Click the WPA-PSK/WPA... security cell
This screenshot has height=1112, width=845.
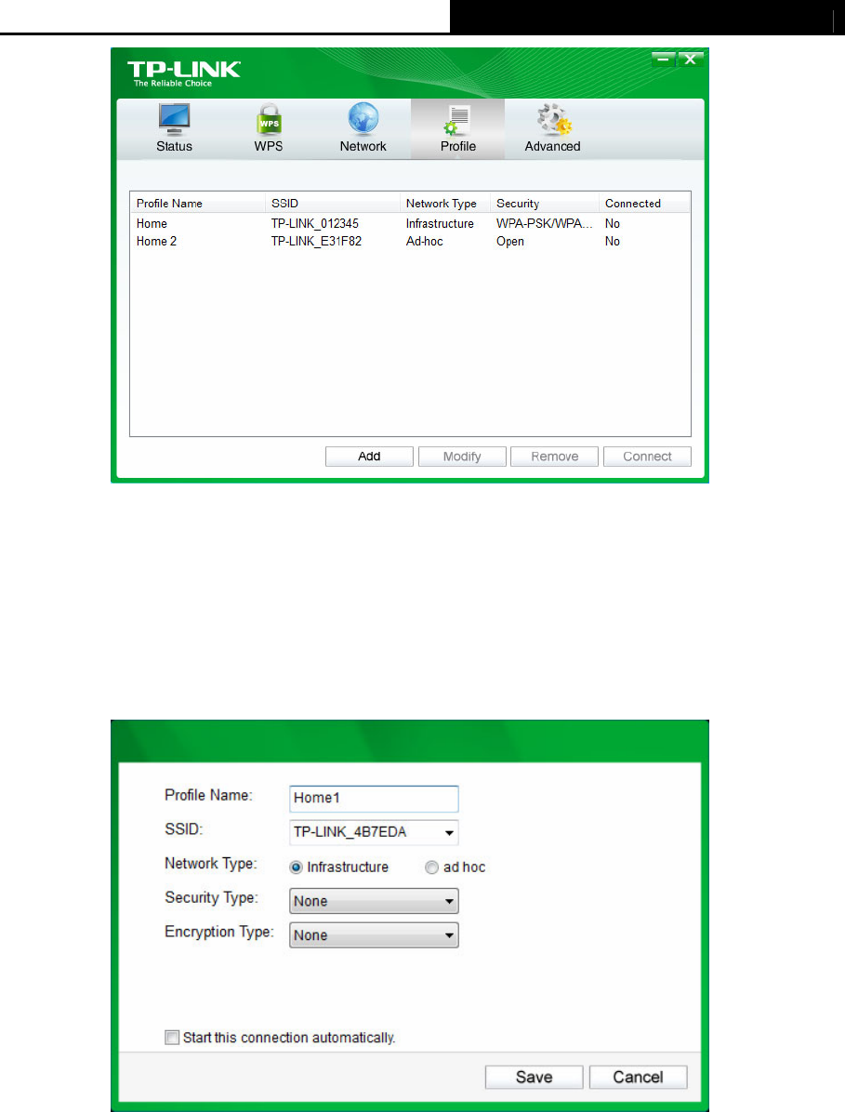[x=545, y=223]
